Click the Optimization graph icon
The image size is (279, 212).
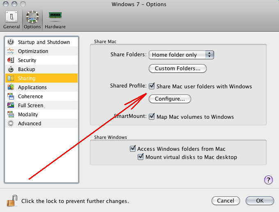pyautogui.click(x=11, y=51)
